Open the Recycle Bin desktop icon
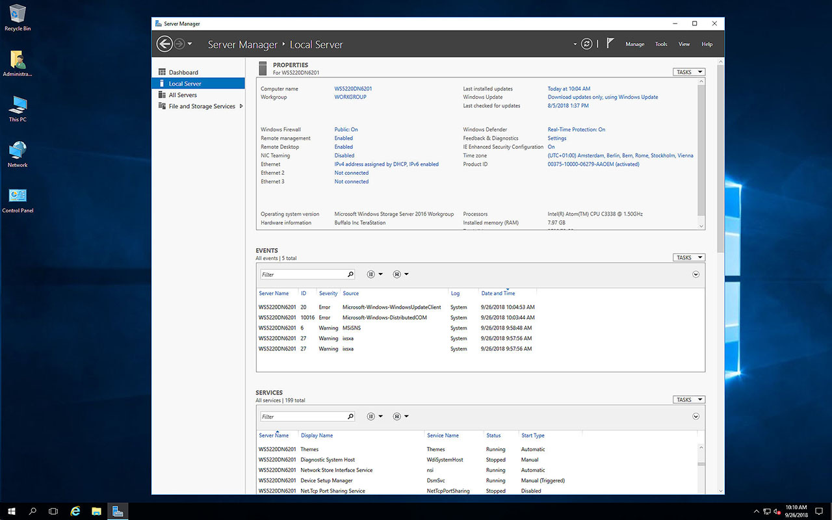832x520 pixels. point(18,14)
